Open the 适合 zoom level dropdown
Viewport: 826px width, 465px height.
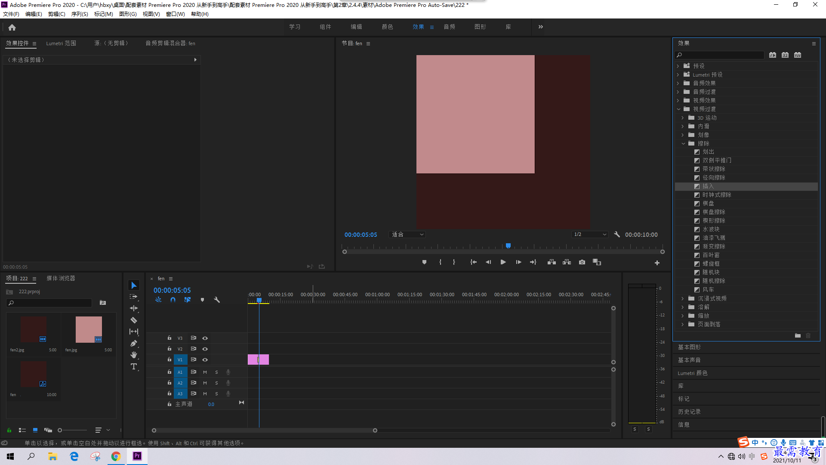[x=407, y=235]
